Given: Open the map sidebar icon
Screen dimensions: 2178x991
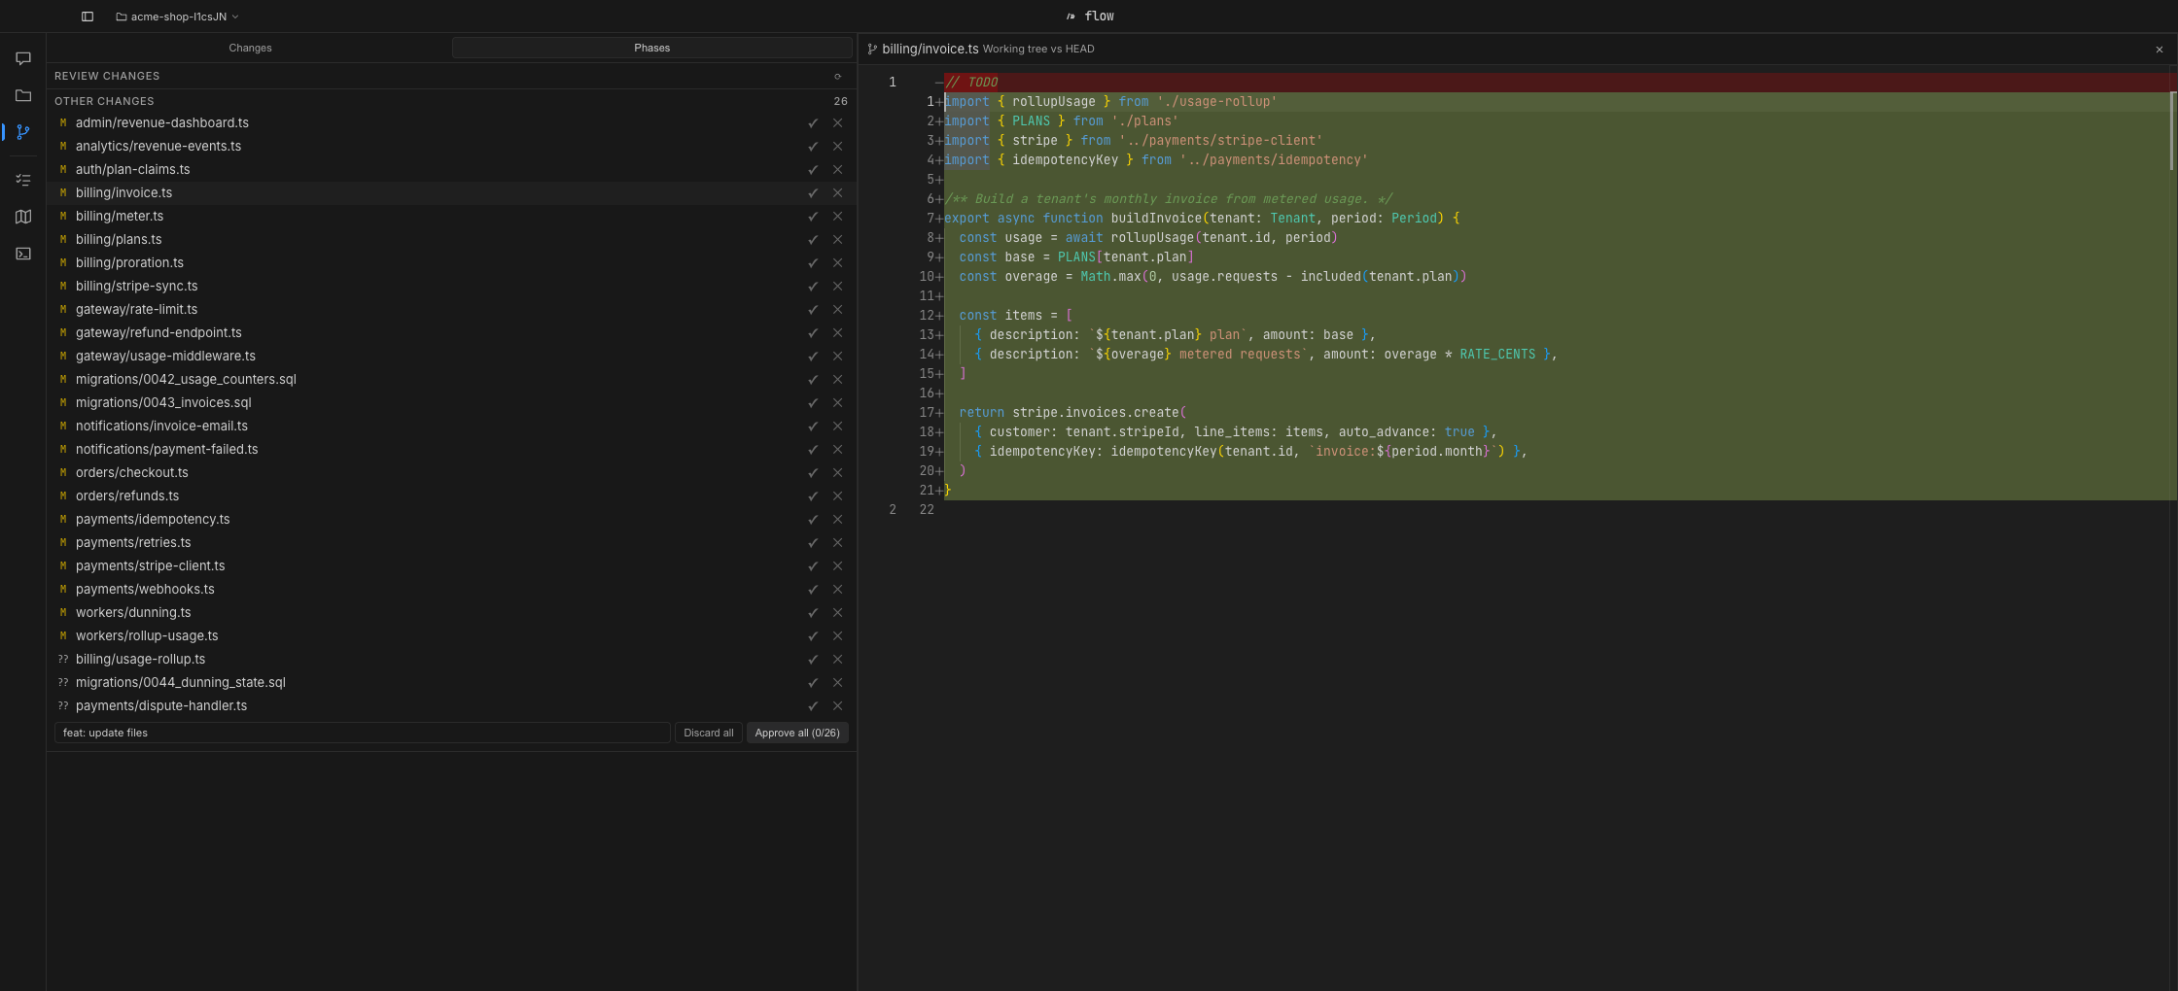Looking at the screenshot, I should click(x=23, y=217).
